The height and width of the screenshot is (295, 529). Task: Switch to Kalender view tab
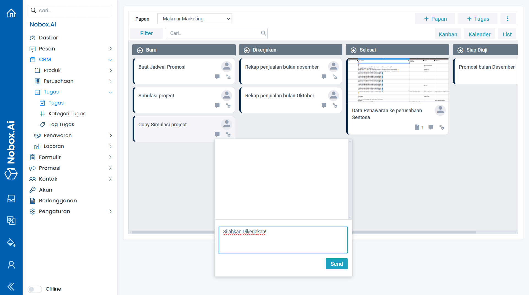point(479,34)
